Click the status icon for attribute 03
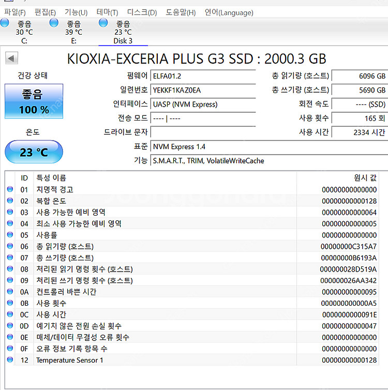This screenshot has width=388, height=390. (x=10, y=212)
